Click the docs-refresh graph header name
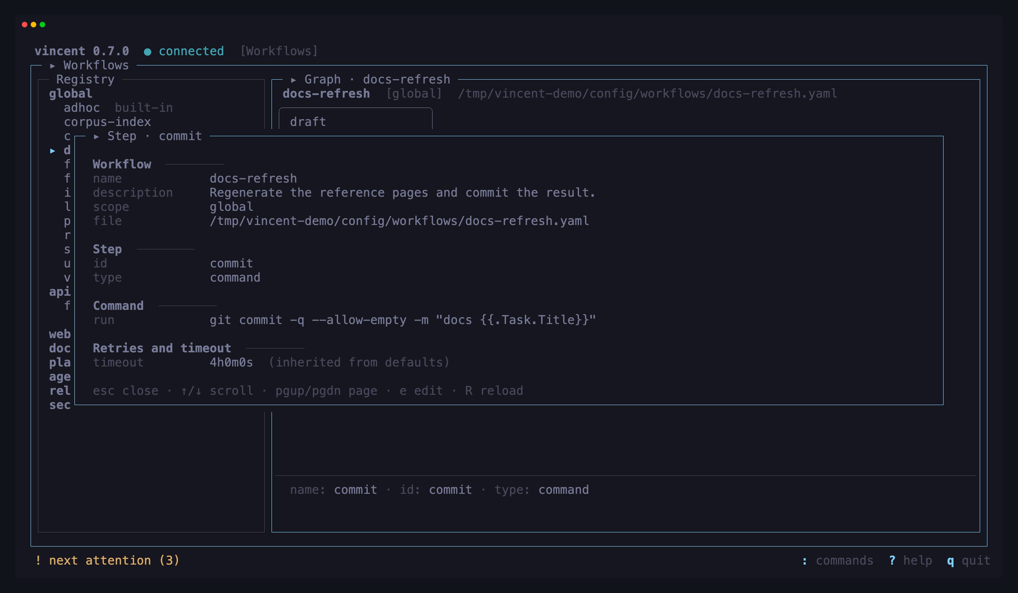The image size is (1018, 593). [x=326, y=94]
